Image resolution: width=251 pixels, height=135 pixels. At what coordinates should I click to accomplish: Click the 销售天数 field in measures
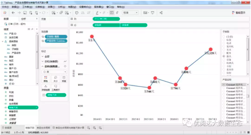pyautogui.click(x=23, y=107)
